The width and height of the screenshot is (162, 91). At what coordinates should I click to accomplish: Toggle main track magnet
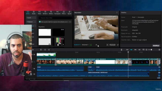(x=127, y=50)
